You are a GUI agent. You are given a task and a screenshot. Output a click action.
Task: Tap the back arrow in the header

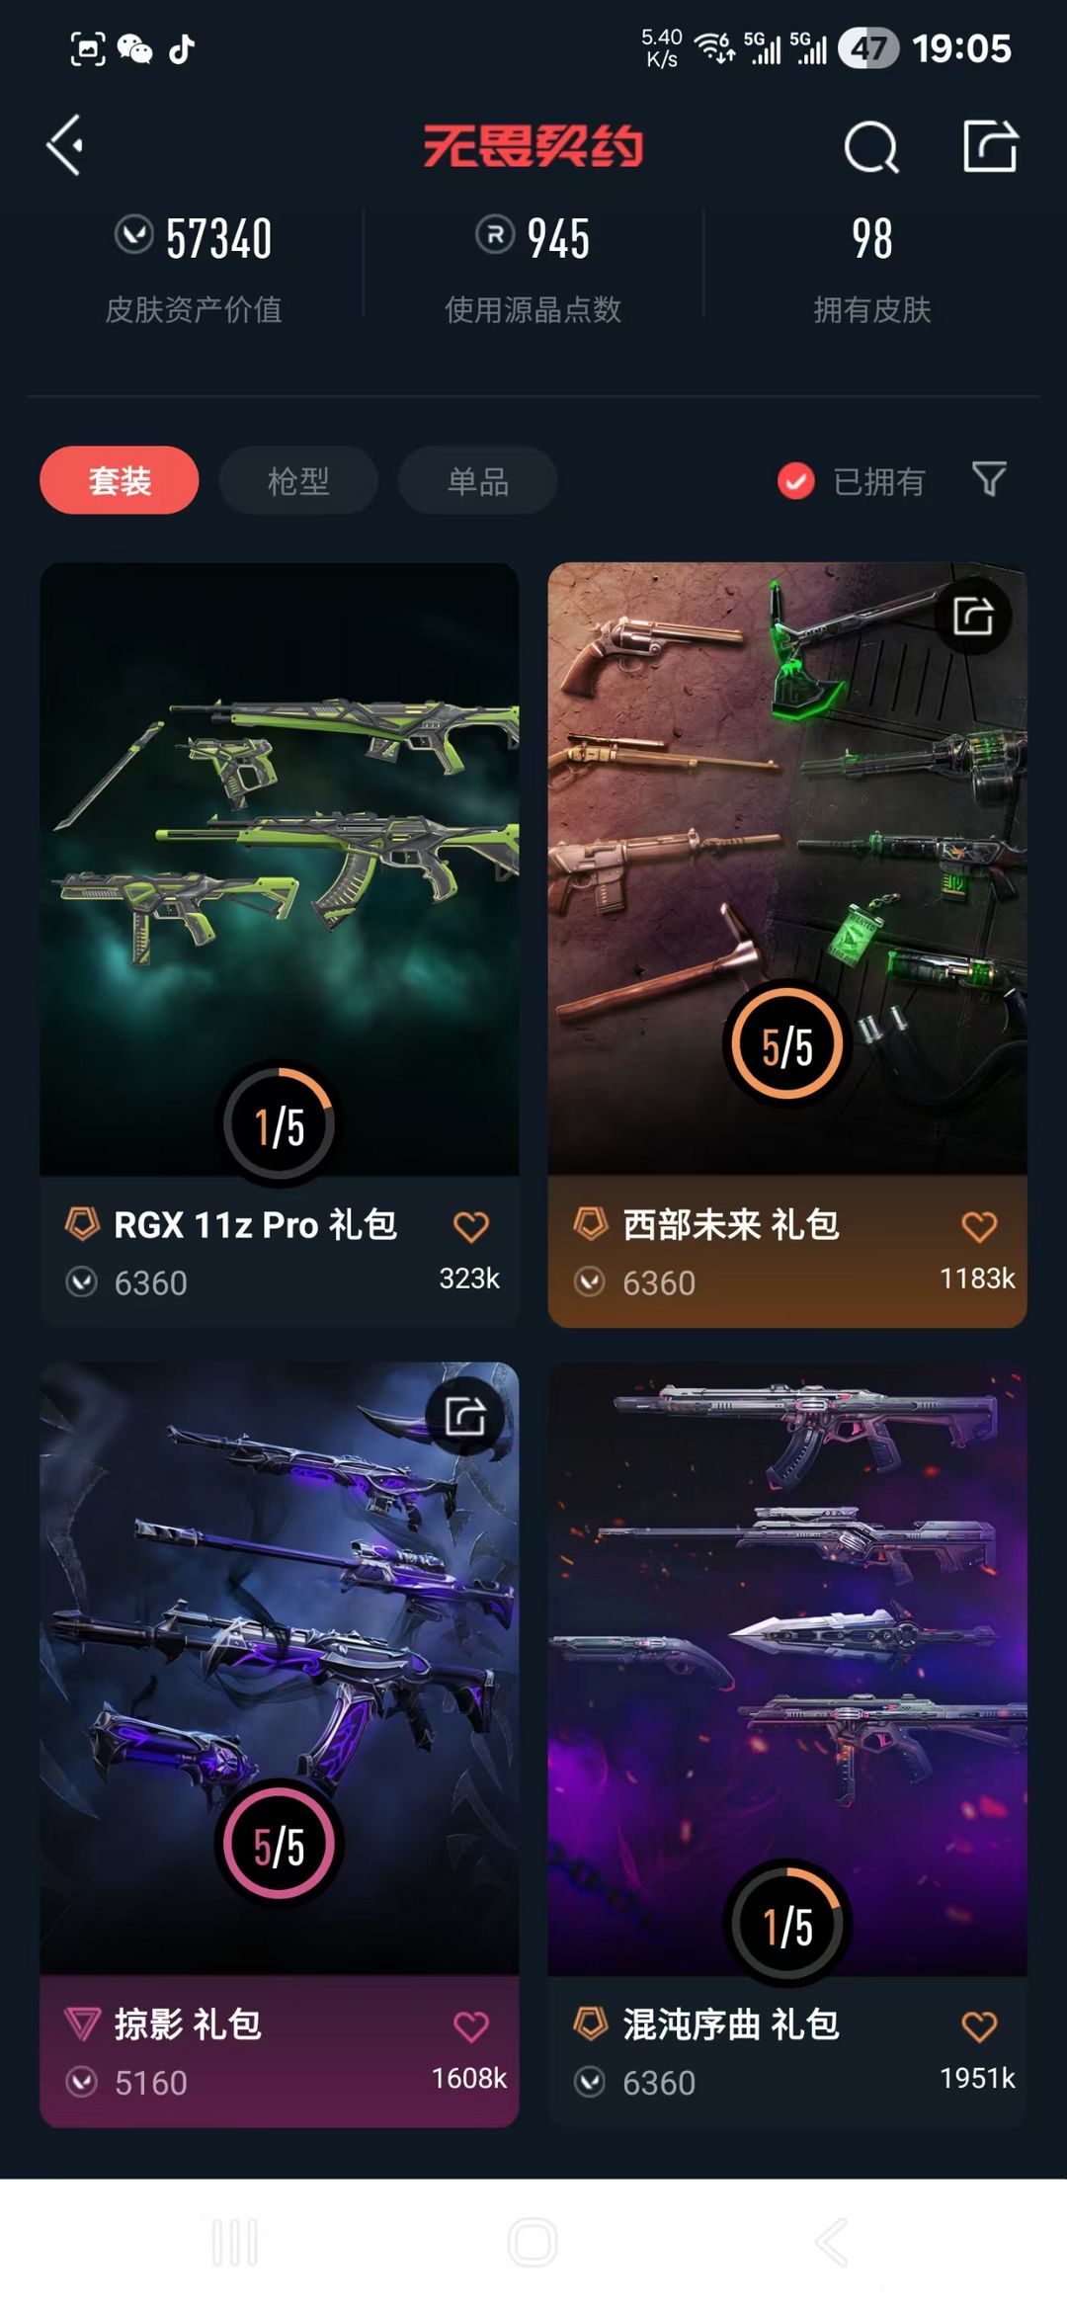[x=65, y=145]
